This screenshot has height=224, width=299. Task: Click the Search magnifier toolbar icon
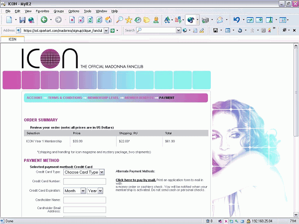tap(120, 19)
